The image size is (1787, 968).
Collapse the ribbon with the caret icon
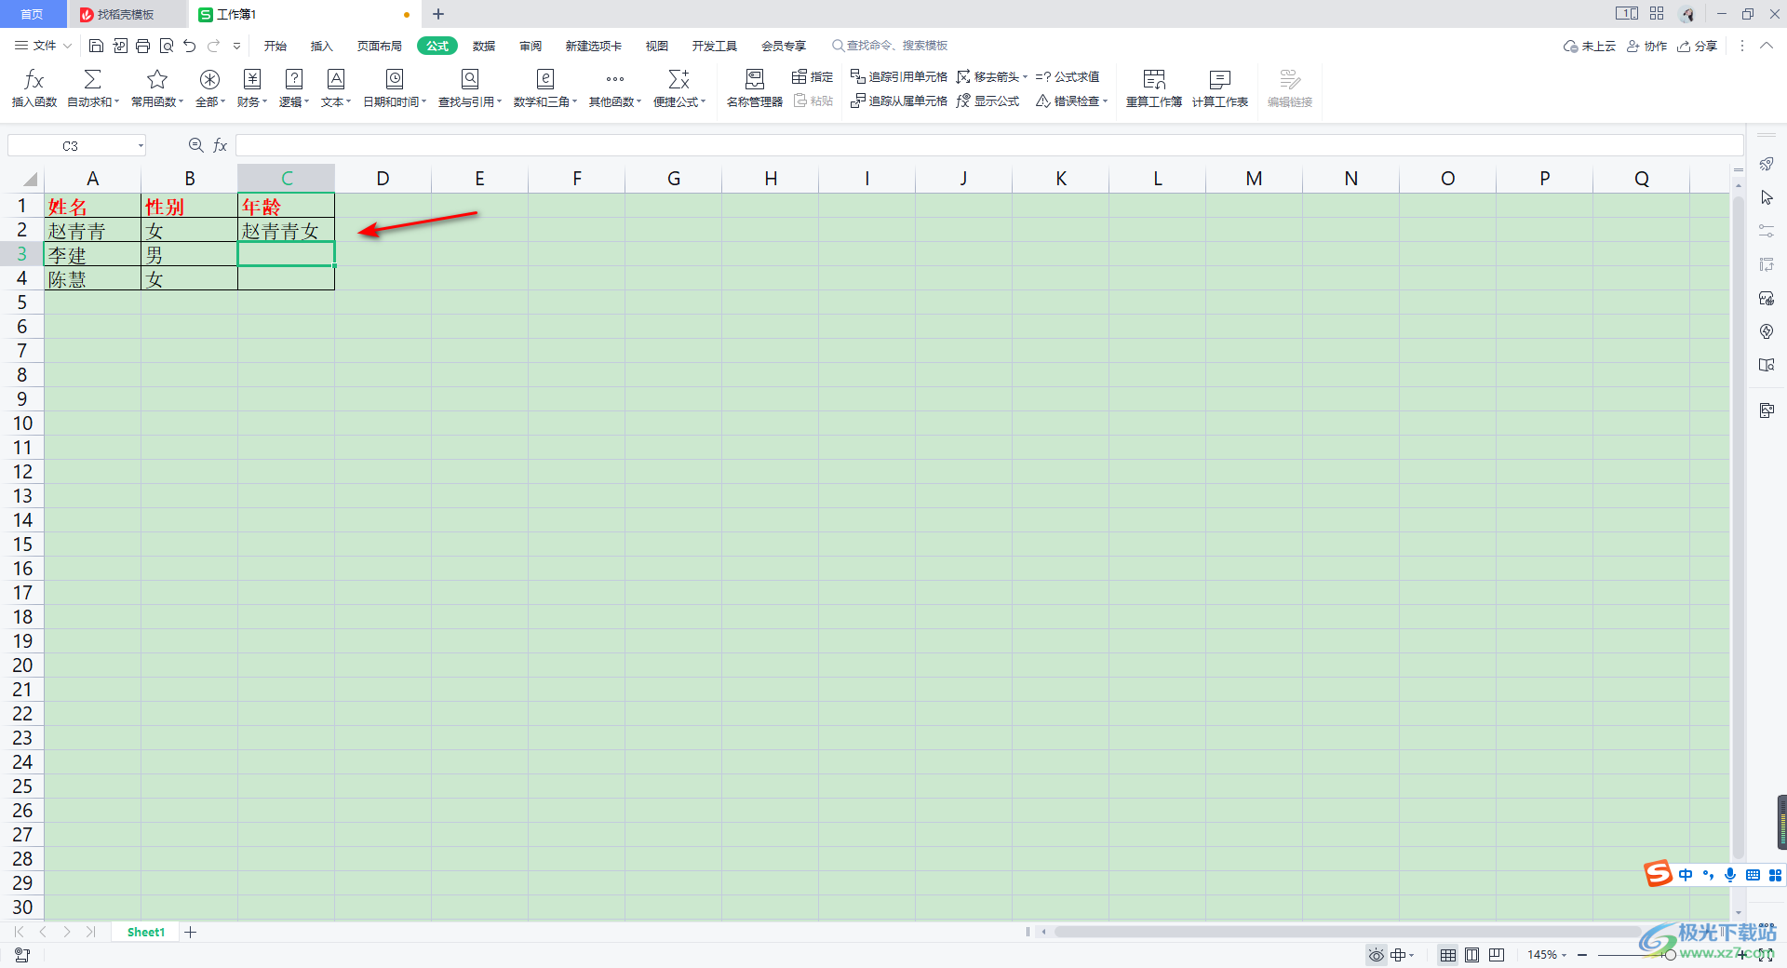(x=1766, y=46)
